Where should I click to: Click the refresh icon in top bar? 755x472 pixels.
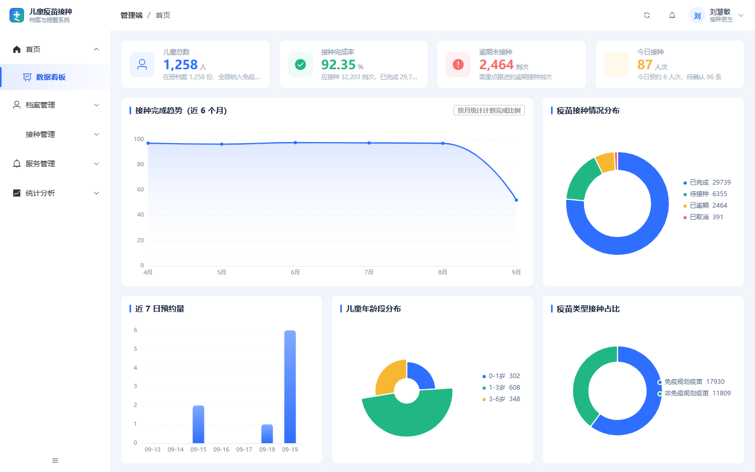point(647,15)
